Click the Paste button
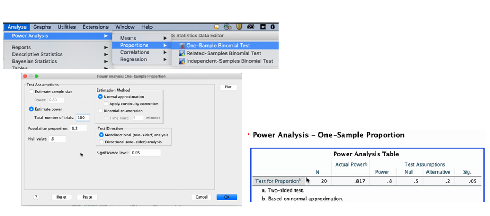The height and width of the screenshot is (216, 490). (87, 197)
